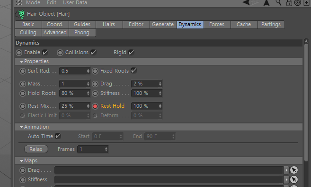Viewport: 311px width, 187px height.
Task: Open the Mode menu
Action: click(x=33, y=2)
